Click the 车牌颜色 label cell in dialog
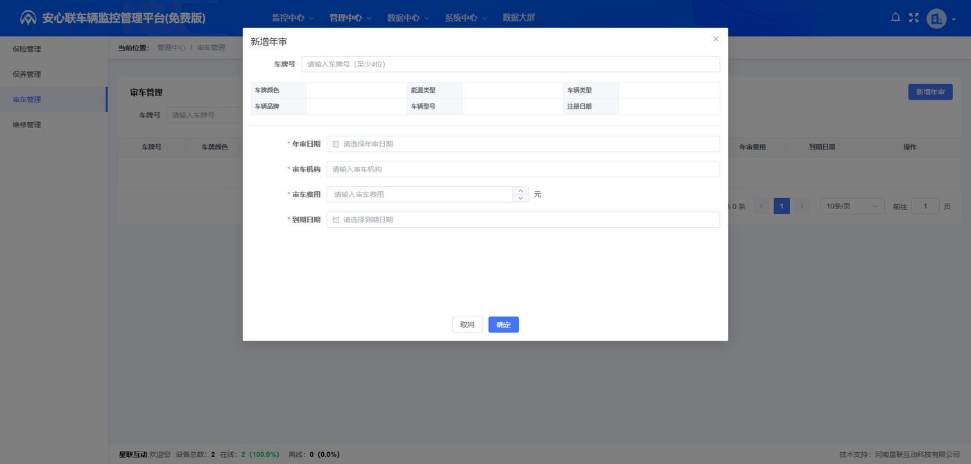Image resolution: width=971 pixels, height=464 pixels. [278, 91]
